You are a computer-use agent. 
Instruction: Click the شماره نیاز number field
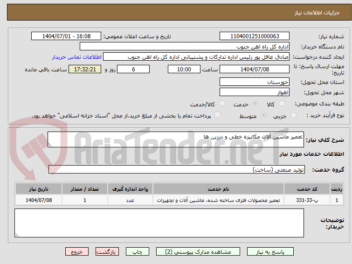click(x=255, y=36)
